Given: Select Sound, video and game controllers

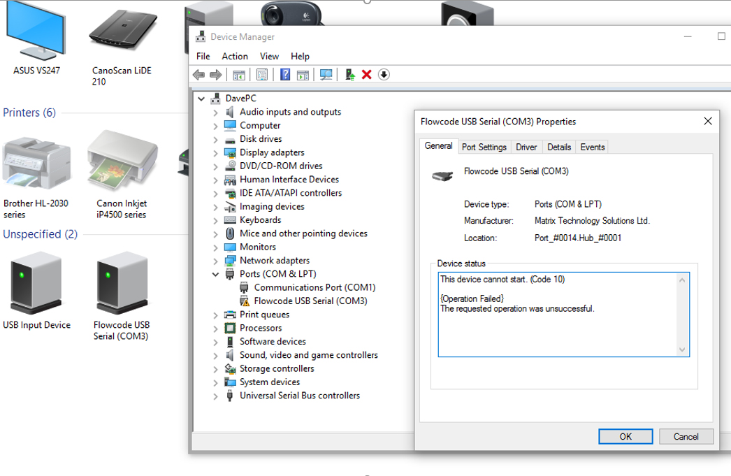Looking at the screenshot, I should (x=309, y=355).
